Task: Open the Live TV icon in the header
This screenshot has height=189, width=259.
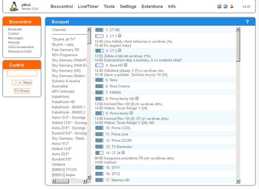Action: point(219,6)
